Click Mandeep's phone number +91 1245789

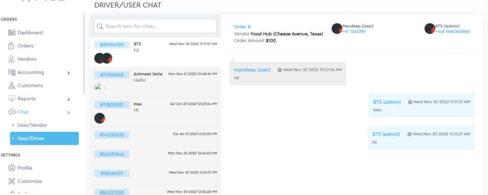(x=354, y=32)
